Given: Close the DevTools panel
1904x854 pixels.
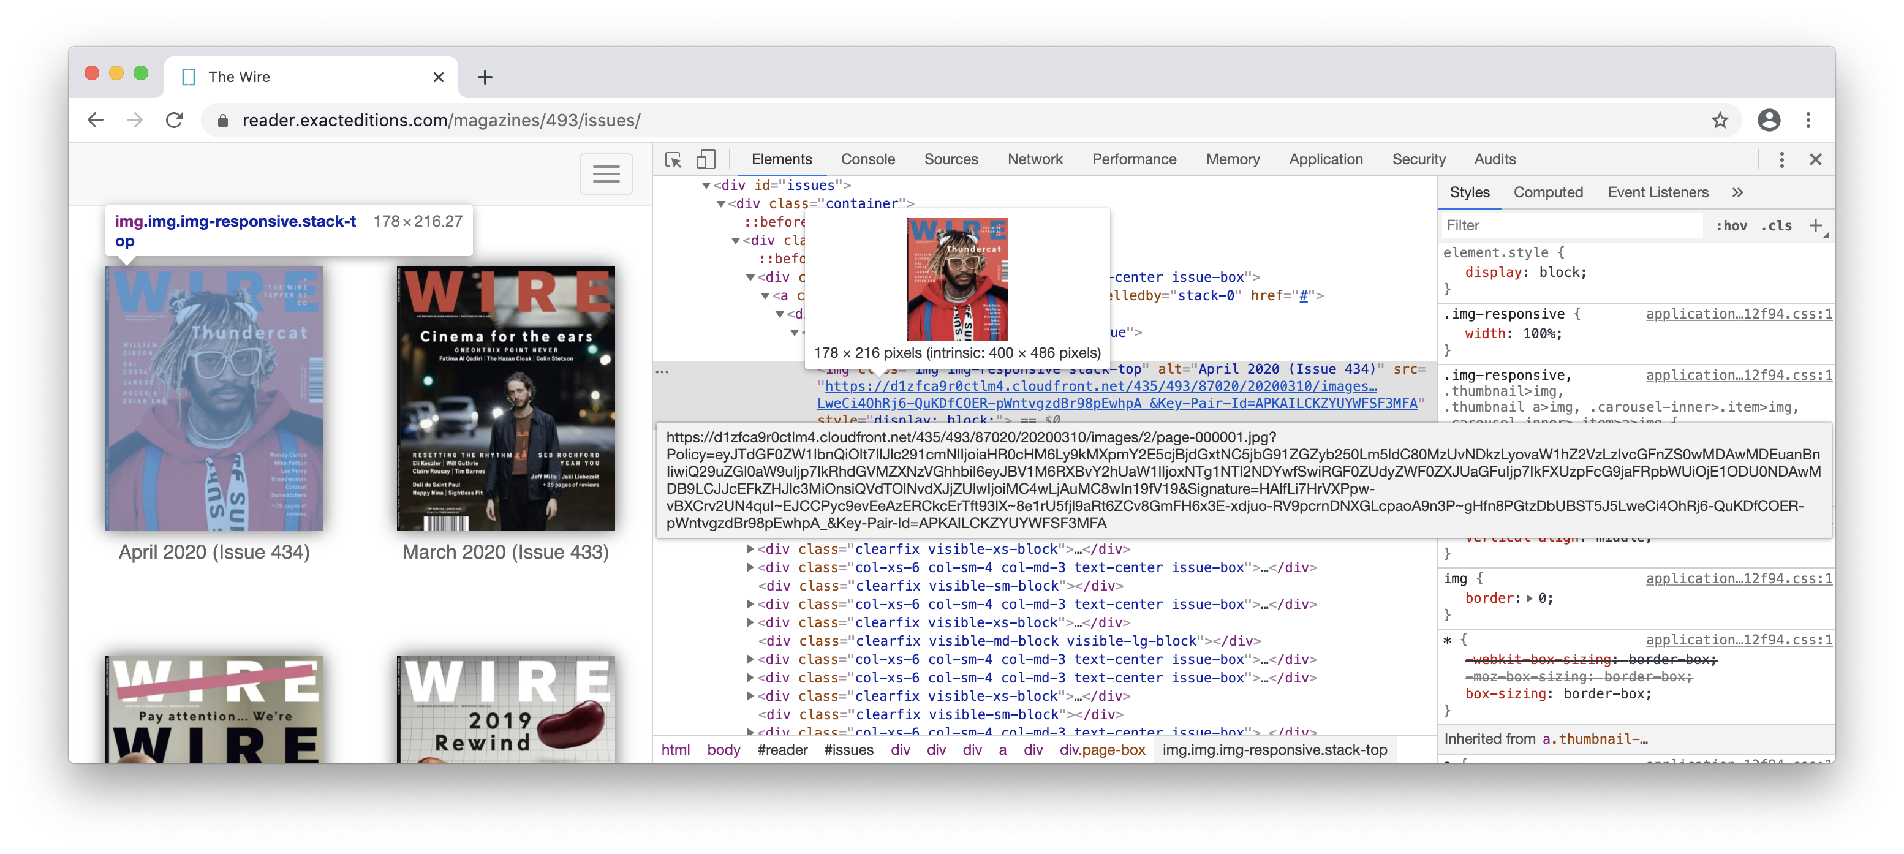Looking at the screenshot, I should point(1815,160).
